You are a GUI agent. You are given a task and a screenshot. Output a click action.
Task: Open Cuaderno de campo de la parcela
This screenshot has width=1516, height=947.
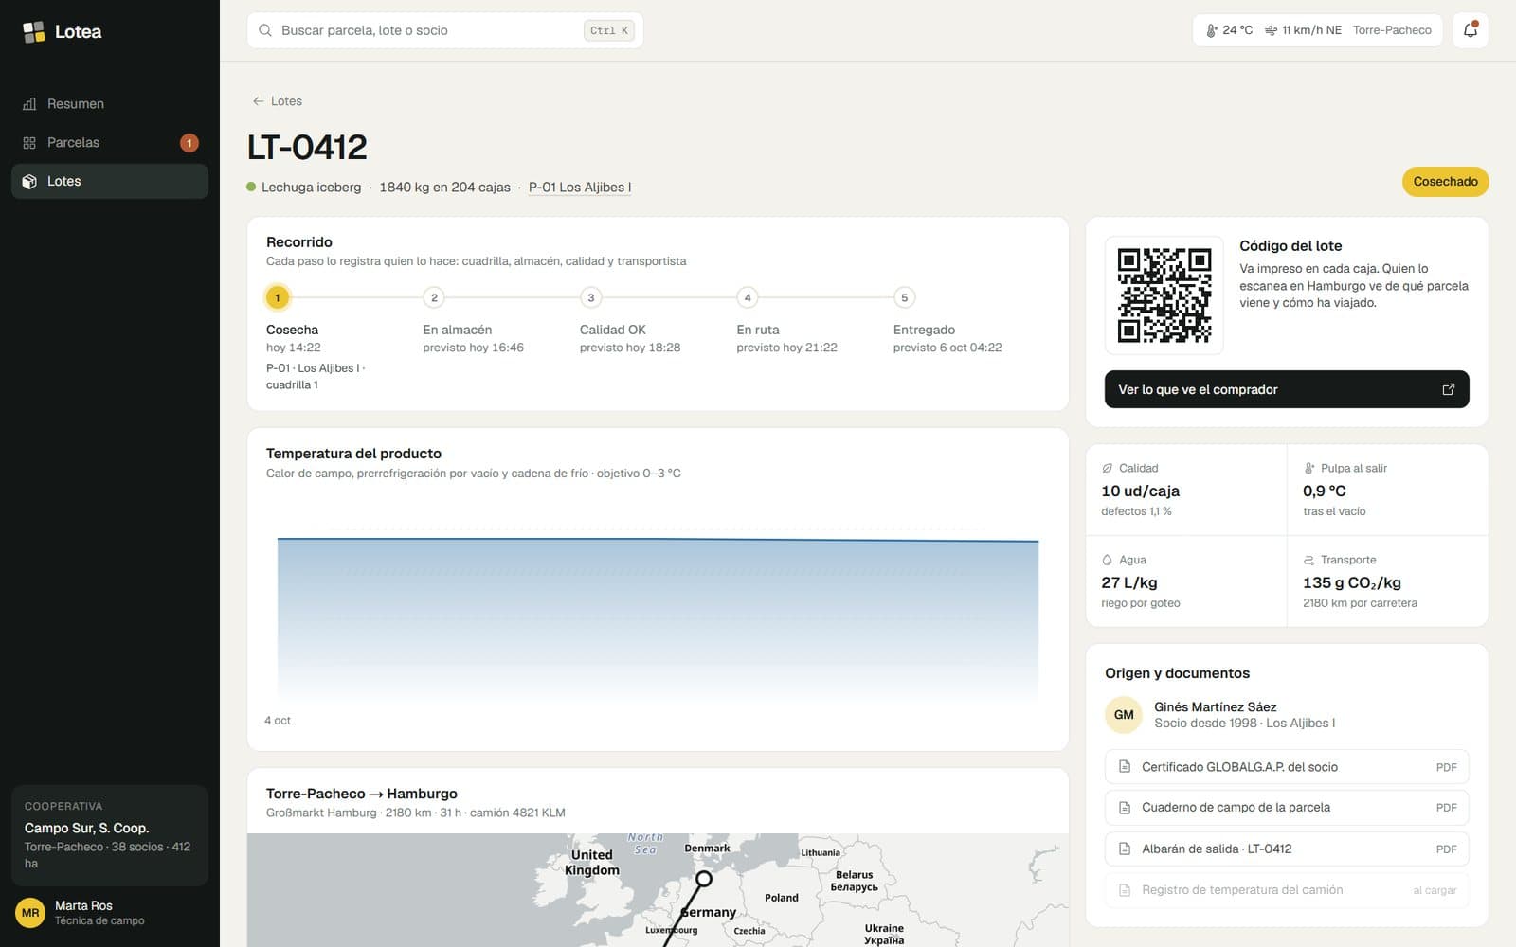coord(1287,808)
